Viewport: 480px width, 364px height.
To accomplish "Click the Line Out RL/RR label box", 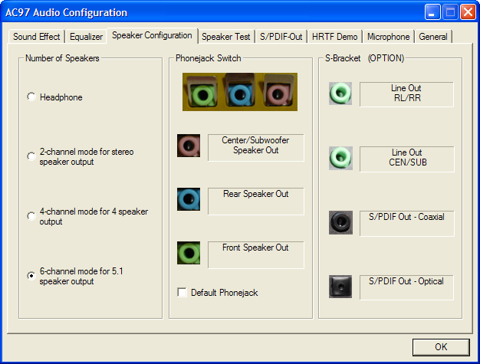I will click(406, 94).
